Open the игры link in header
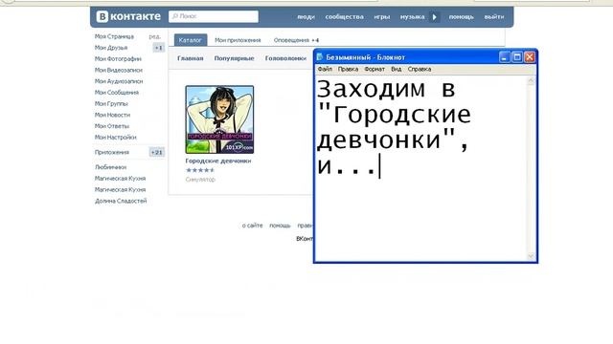This screenshot has height=344, width=613. pyautogui.click(x=381, y=17)
